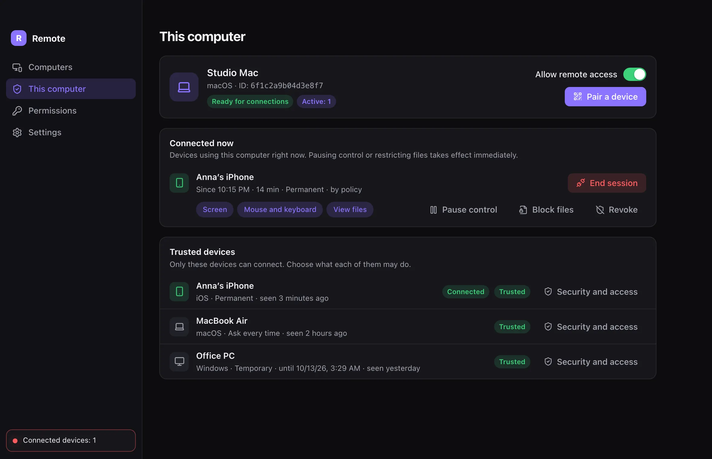Revoke Anna's iPhone access

pos(617,210)
